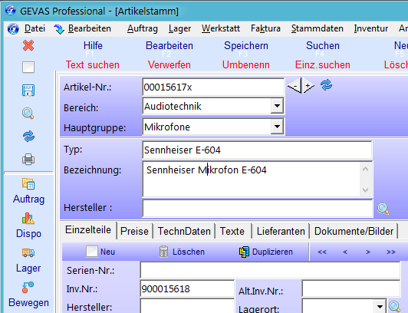
Task: Open the Lager module with truck icon
Action: tap(28, 260)
